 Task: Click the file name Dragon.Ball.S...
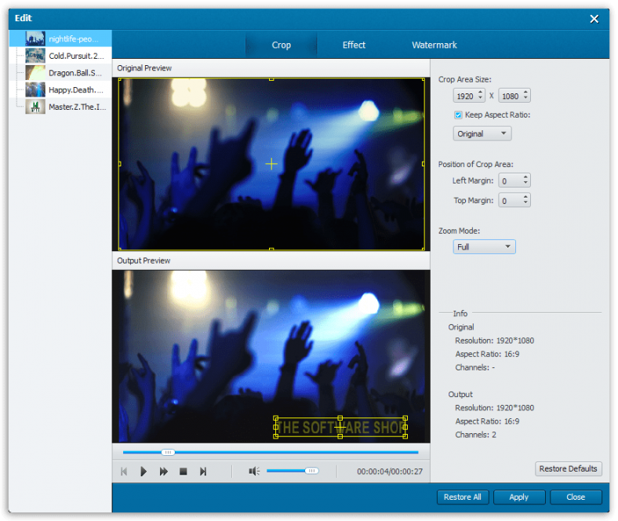[75, 73]
